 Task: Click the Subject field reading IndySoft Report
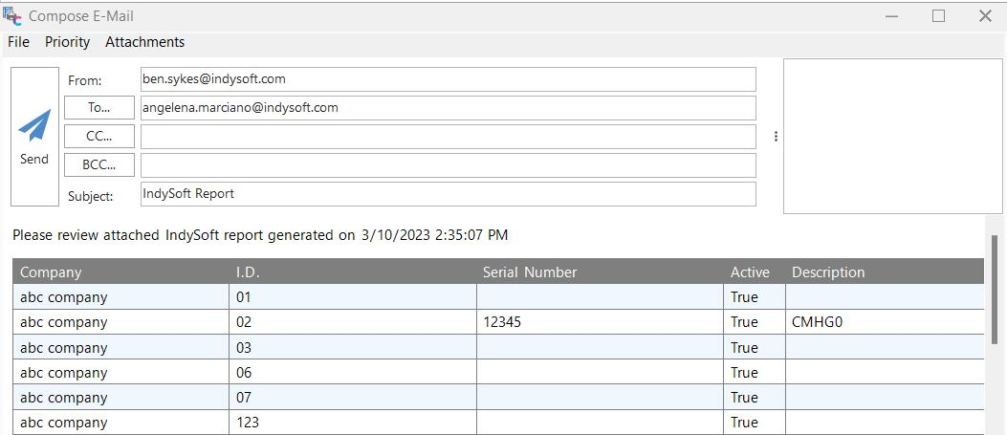tap(448, 194)
